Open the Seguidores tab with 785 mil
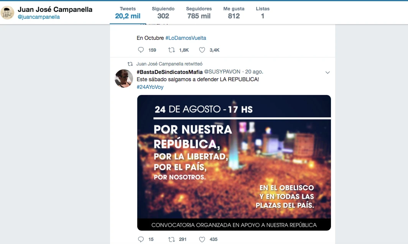Image resolution: width=408 pixels, height=244 pixels. click(199, 13)
